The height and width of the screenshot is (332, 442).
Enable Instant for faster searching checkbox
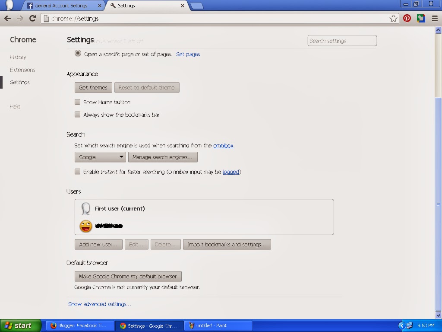pyautogui.click(x=78, y=171)
